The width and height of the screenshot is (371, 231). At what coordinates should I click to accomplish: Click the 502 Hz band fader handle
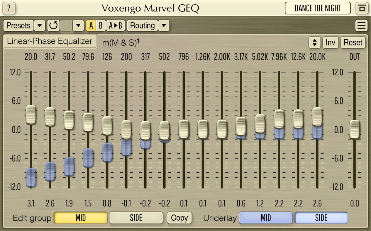point(165,130)
